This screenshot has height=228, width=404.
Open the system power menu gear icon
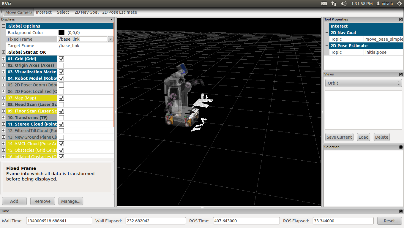click(x=399, y=4)
